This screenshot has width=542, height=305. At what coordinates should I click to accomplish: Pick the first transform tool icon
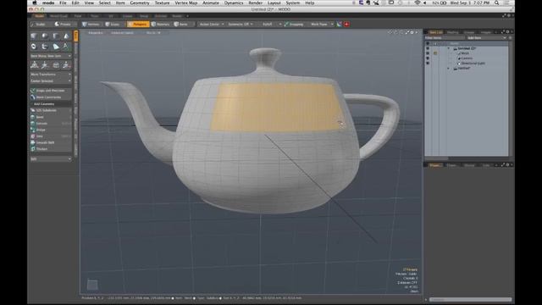[x=34, y=65]
